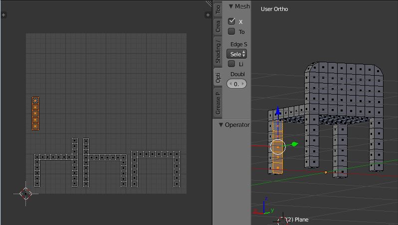Increase the Double Threshold with right arrow

point(243,84)
